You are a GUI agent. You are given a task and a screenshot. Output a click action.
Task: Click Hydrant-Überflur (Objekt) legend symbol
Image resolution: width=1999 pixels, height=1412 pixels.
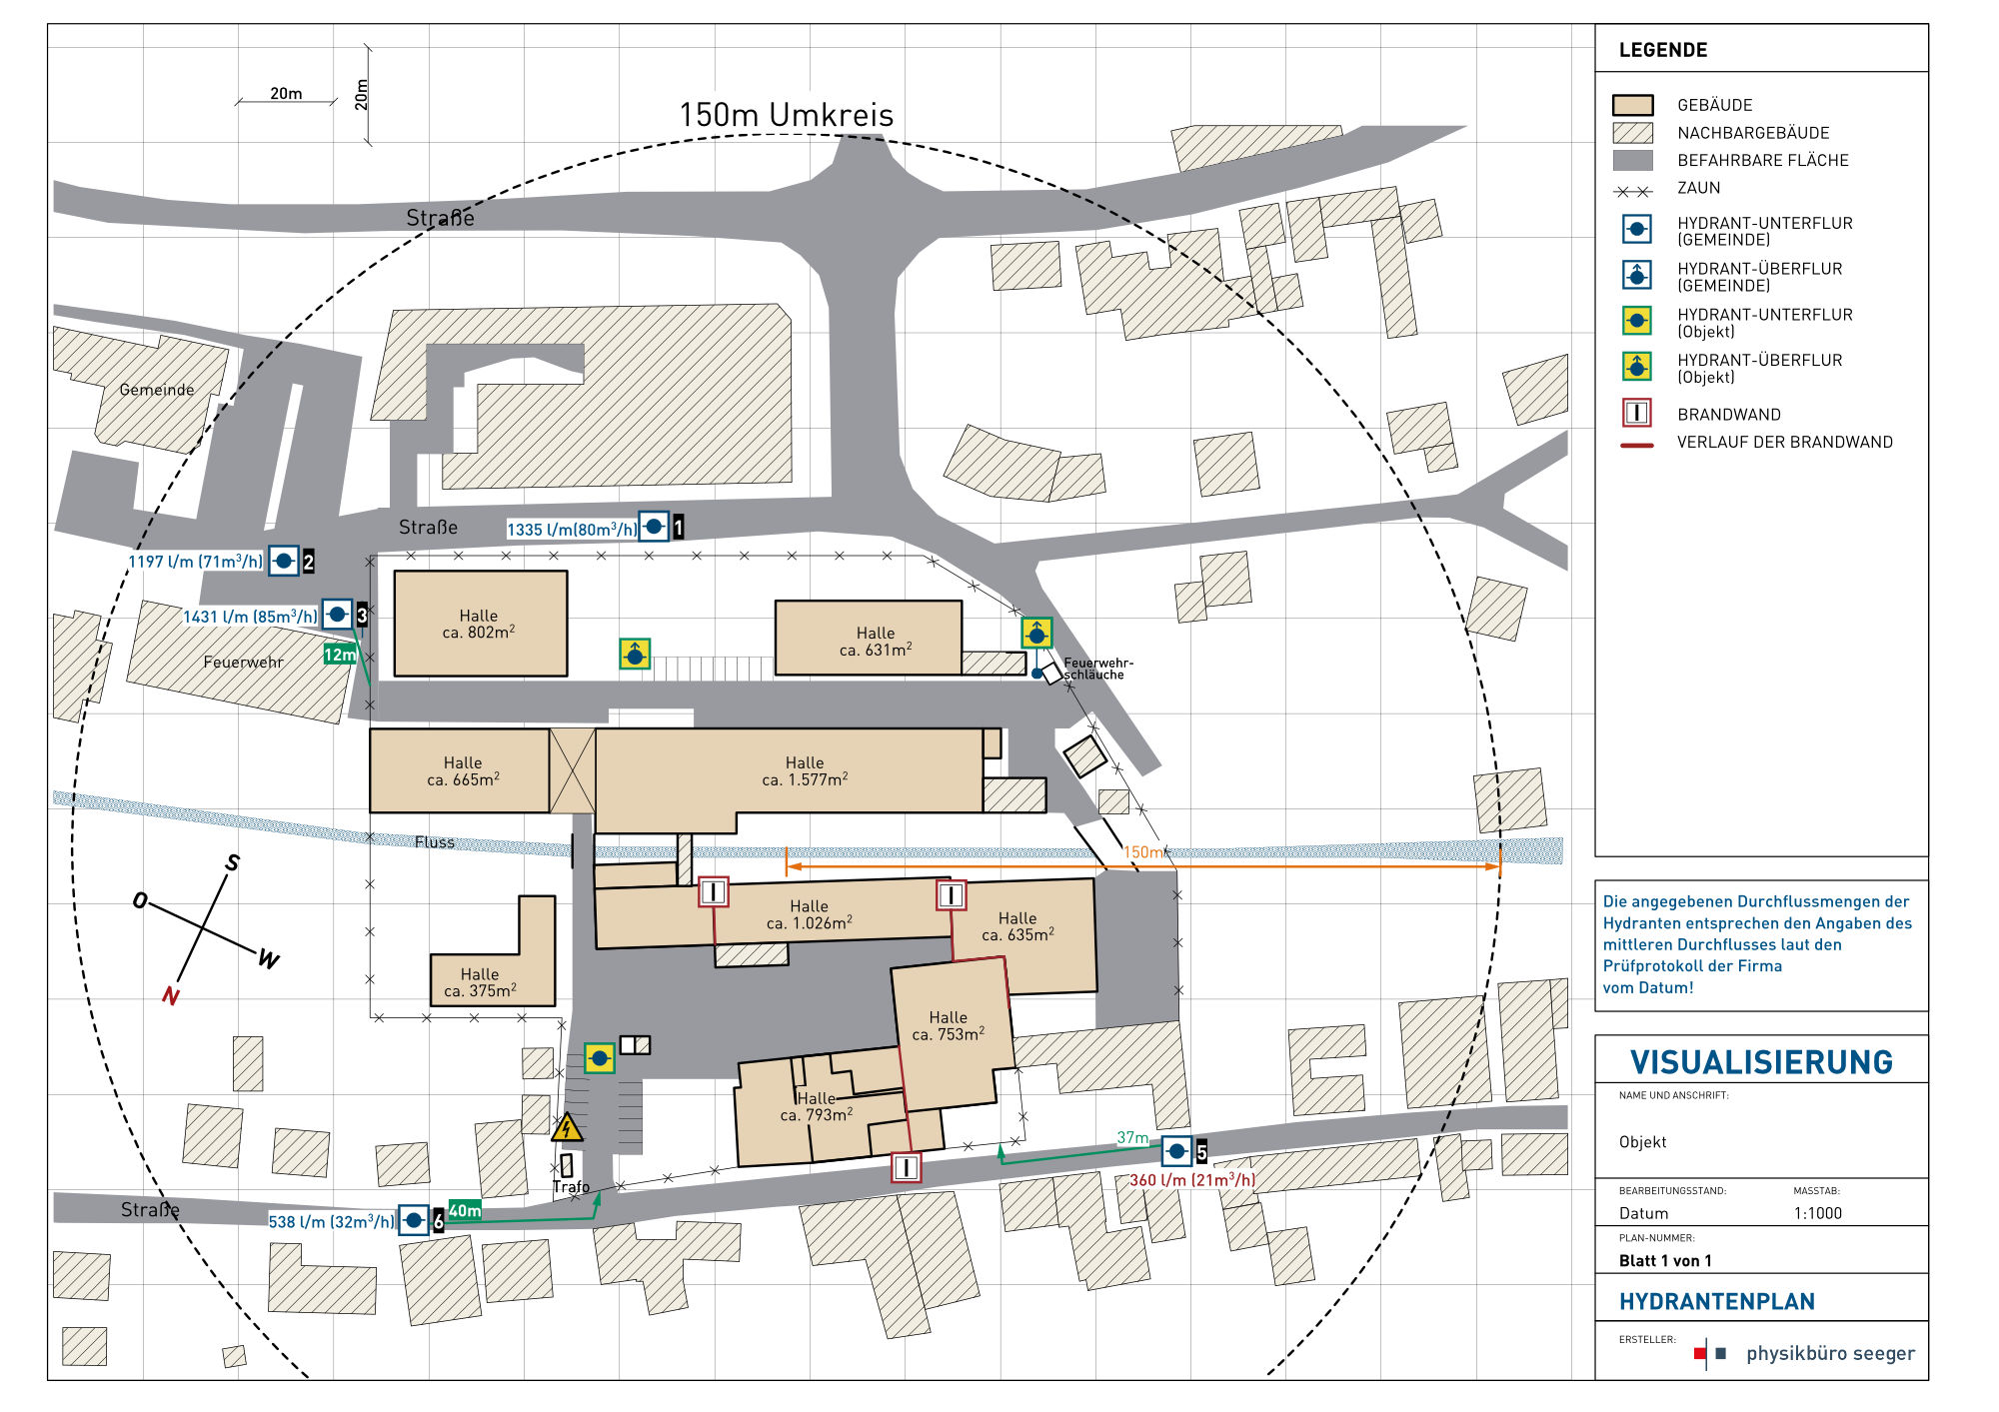1636,367
